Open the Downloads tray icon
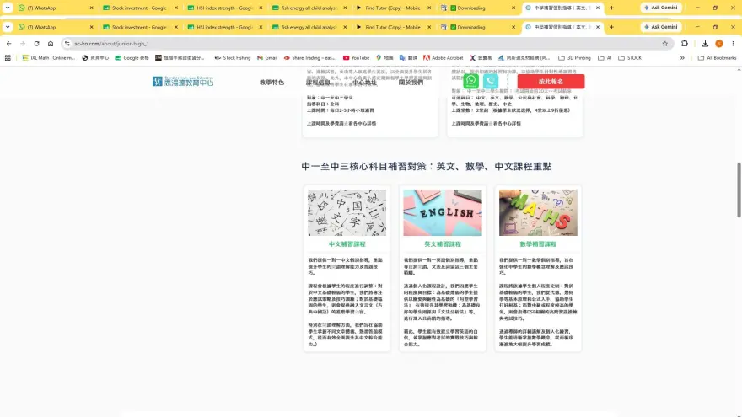742x417 pixels. click(x=705, y=44)
